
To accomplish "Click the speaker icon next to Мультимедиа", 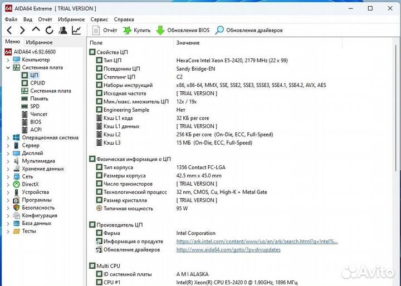I will (16, 161).
